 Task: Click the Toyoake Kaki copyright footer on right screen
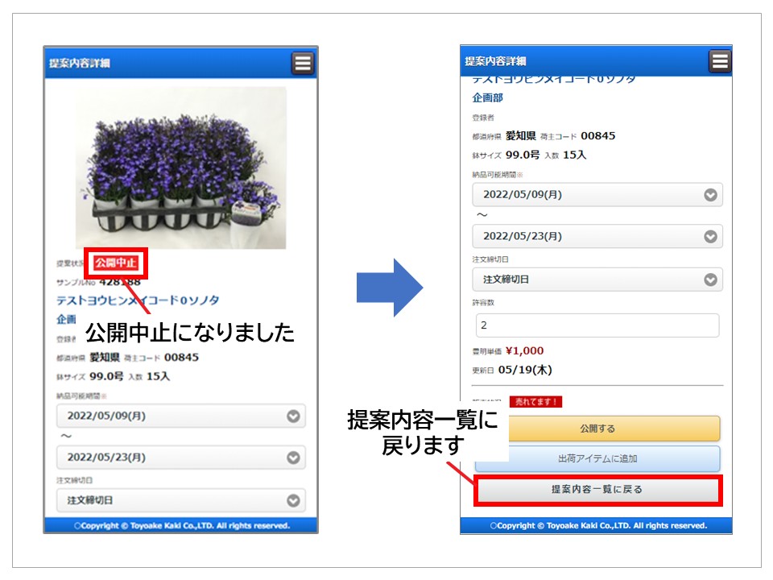click(597, 525)
